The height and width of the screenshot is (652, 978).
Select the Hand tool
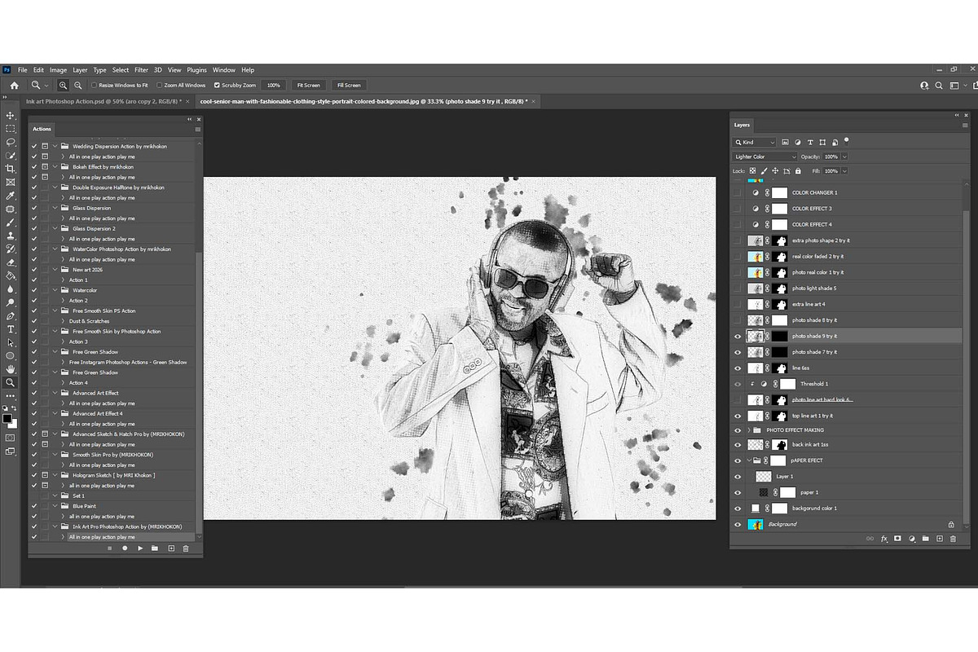click(x=11, y=369)
